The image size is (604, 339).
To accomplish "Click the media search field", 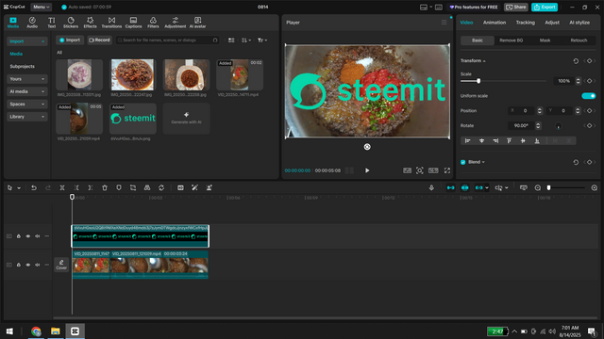I will click(x=168, y=40).
